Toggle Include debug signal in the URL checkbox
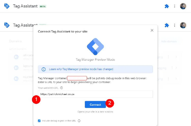Image resolution: width=191 pixels, height=126 pixels. coord(39,121)
